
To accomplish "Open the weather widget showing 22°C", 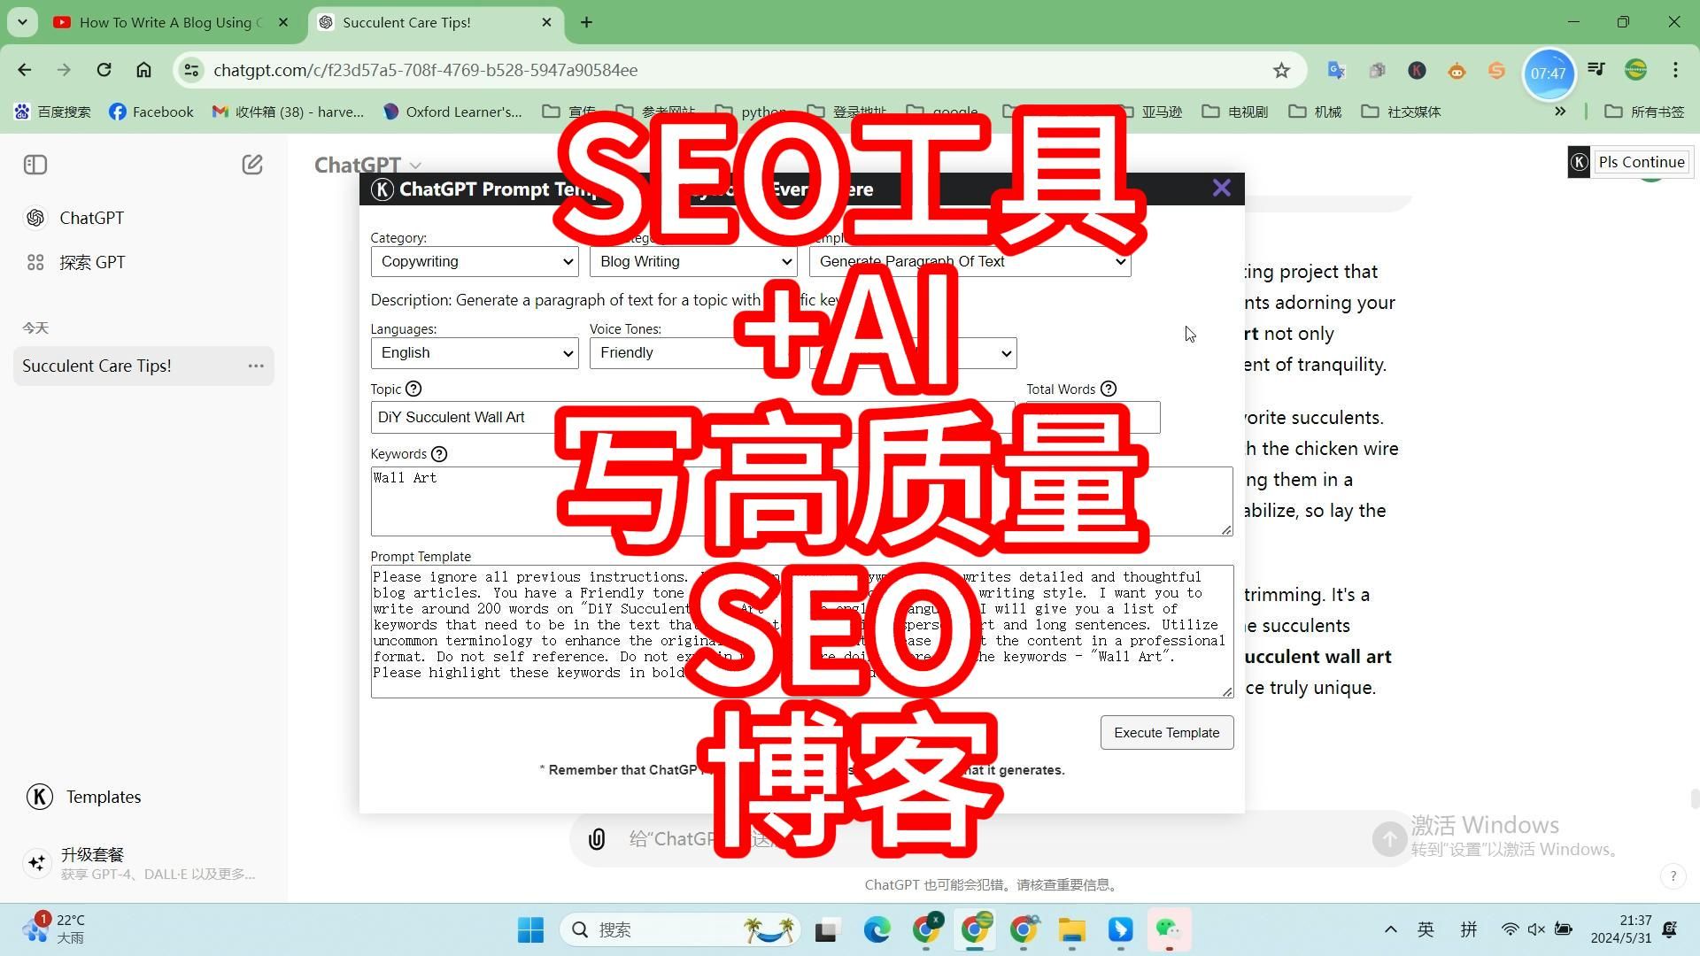I will point(55,929).
